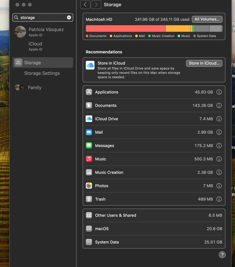Click the Documents page icon

click(x=89, y=105)
